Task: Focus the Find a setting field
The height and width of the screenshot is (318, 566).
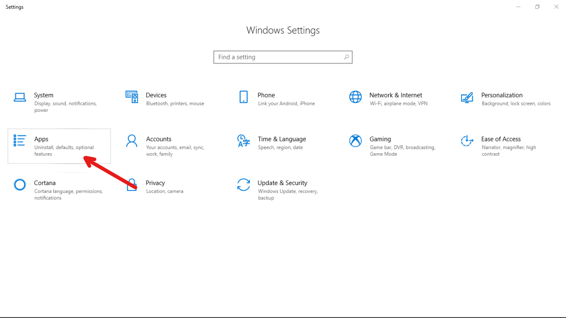Action: (279, 57)
